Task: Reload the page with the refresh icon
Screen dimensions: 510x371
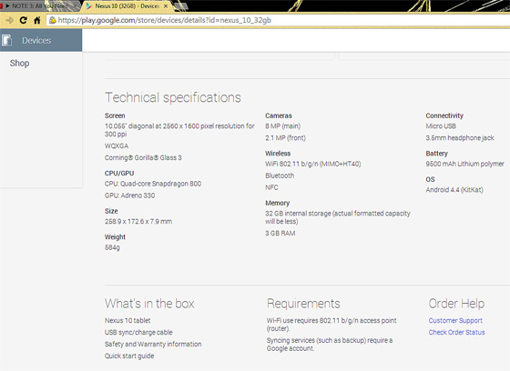Action: 23,20
